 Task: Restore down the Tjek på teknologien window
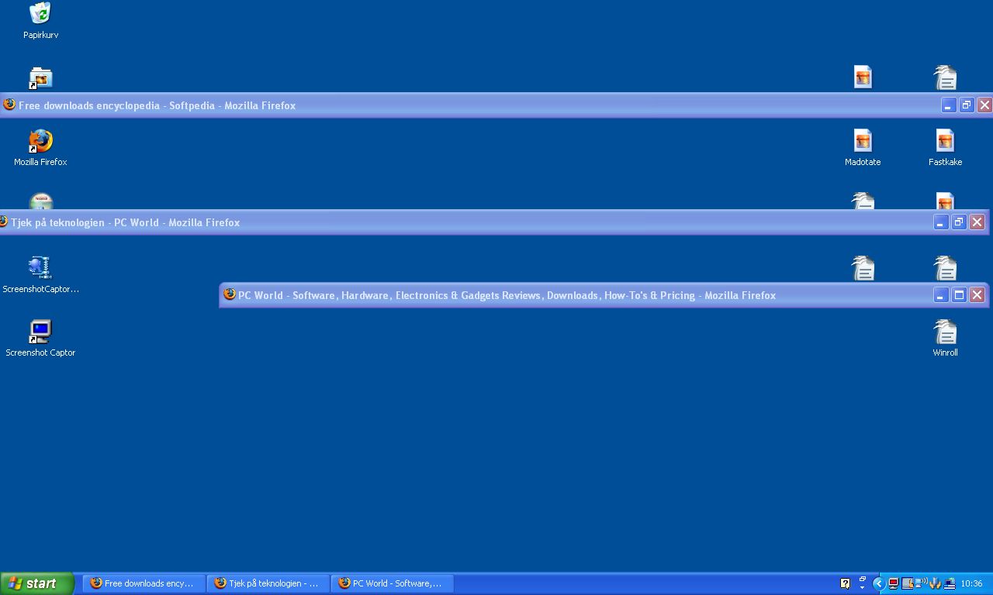point(959,222)
